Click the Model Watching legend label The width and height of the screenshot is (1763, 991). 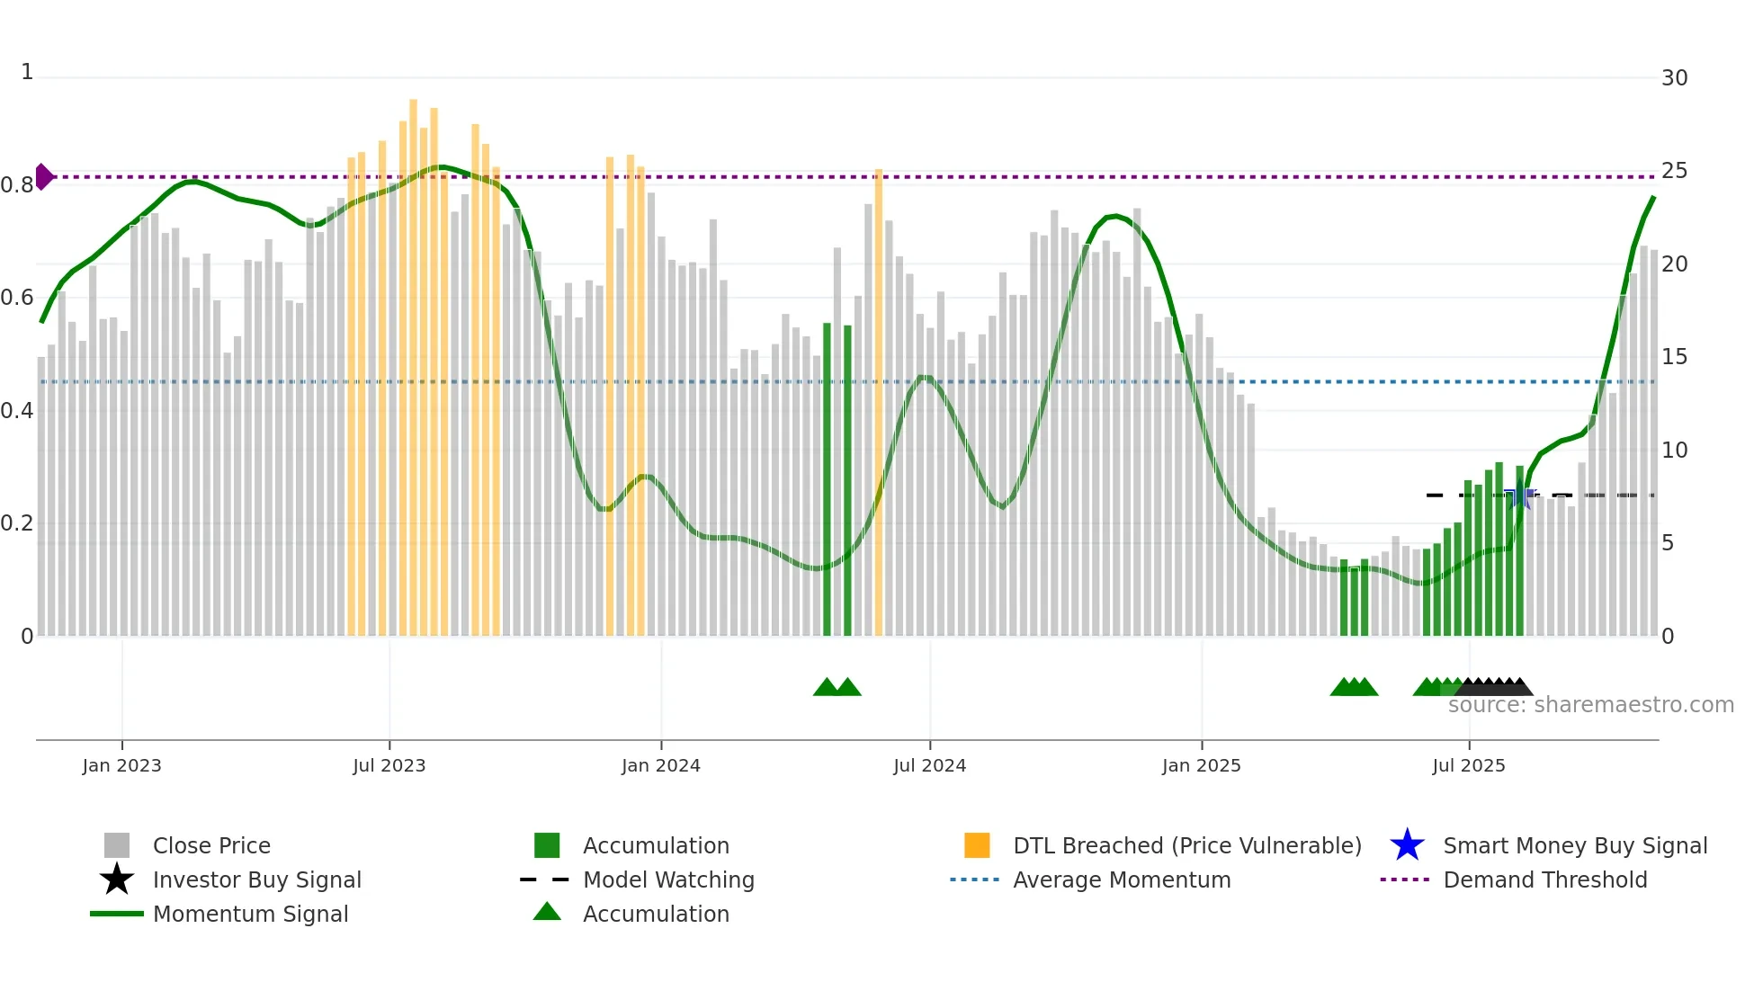[x=668, y=879]
